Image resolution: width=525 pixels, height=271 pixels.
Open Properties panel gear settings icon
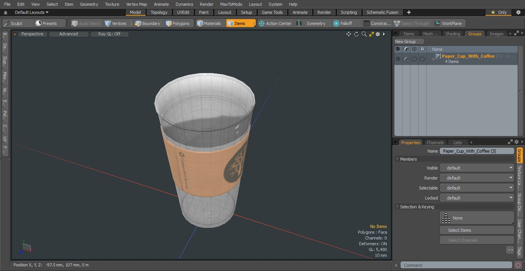tap(517, 142)
